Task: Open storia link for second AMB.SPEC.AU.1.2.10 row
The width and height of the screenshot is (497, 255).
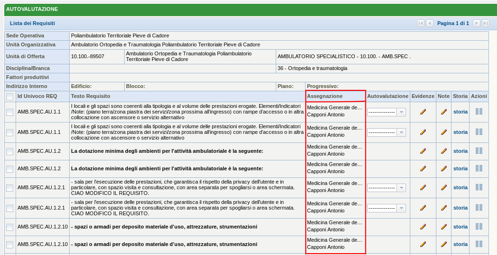Action: (460, 244)
